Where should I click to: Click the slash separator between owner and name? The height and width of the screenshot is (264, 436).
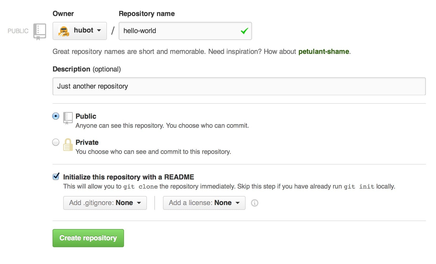pyautogui.click(x=113, y=30)
